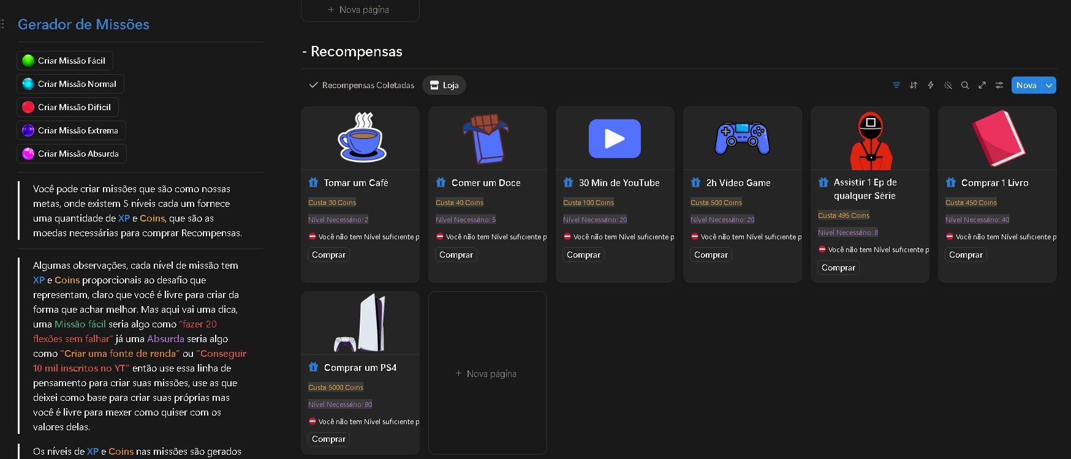Click gift icon beside Tomar um Café

coord(314,182)
